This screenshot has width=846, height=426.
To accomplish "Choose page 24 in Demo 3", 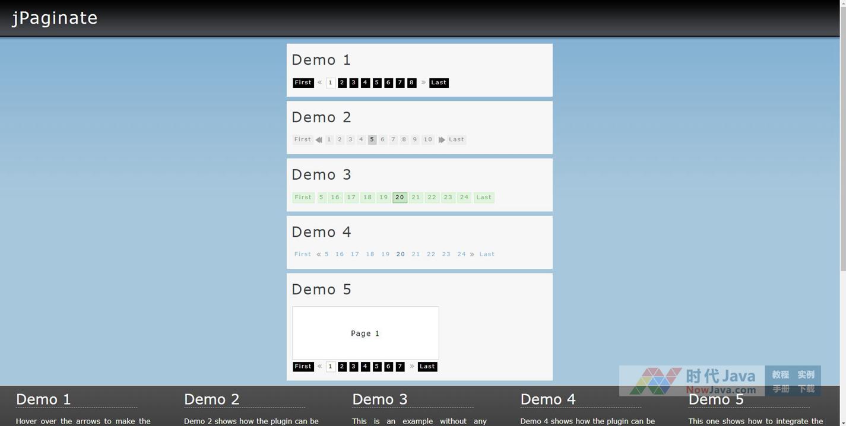I will click(x=464, y=197).
